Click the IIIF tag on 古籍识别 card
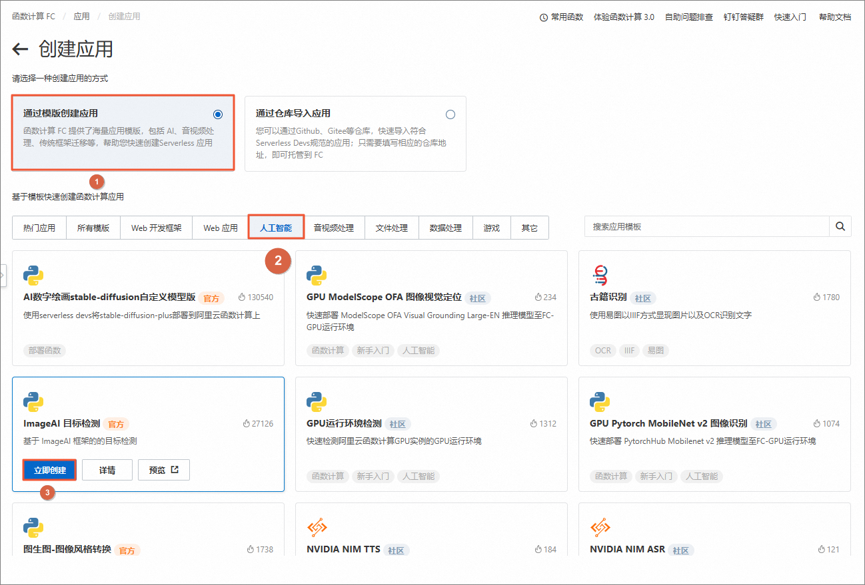Image resolution: width=865 pixels, height=585 pixels. click(x=630, y=350)
